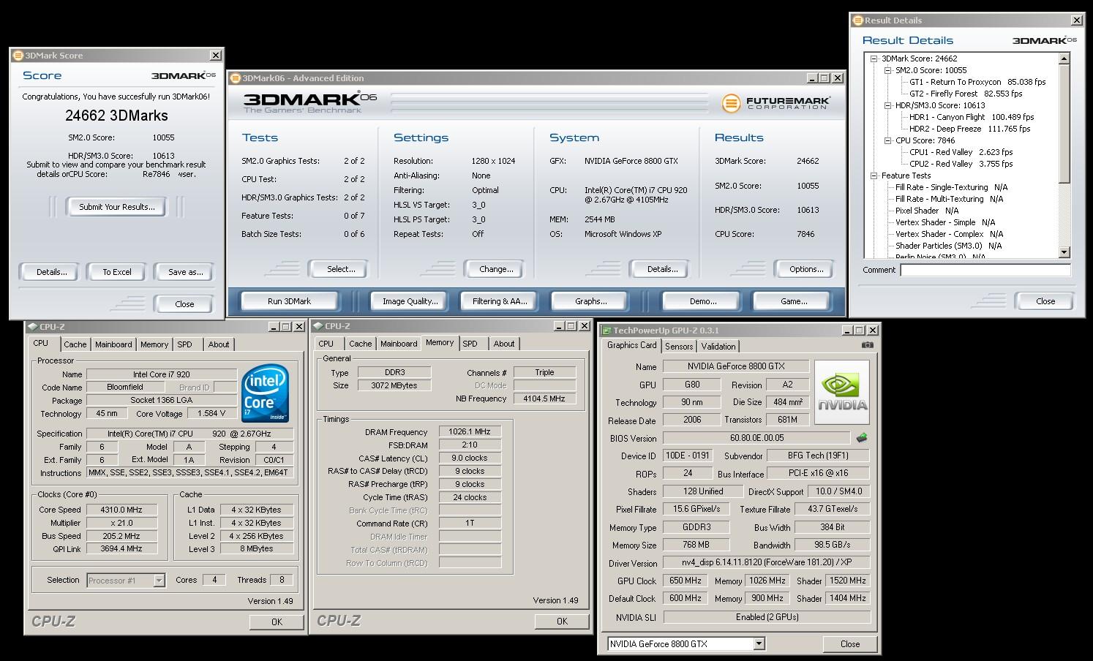Click the Intel Core i7 logo in CPU-Z
The height and width of the screenshot is (661, 1093).
[x=265, y=393]
